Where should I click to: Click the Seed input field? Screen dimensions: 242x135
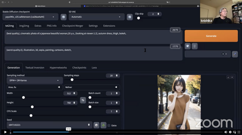[x=49, y=125]
